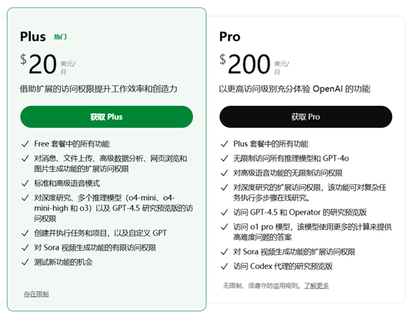Viewport: 413px width, 317px height.
Task: Click checkmark beside 标准和高级语音模式
Action: click(25, 183)
